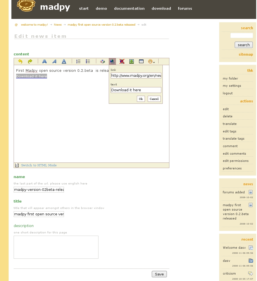Click Cancel in the link dialog
257x281 pixels.
154,99
